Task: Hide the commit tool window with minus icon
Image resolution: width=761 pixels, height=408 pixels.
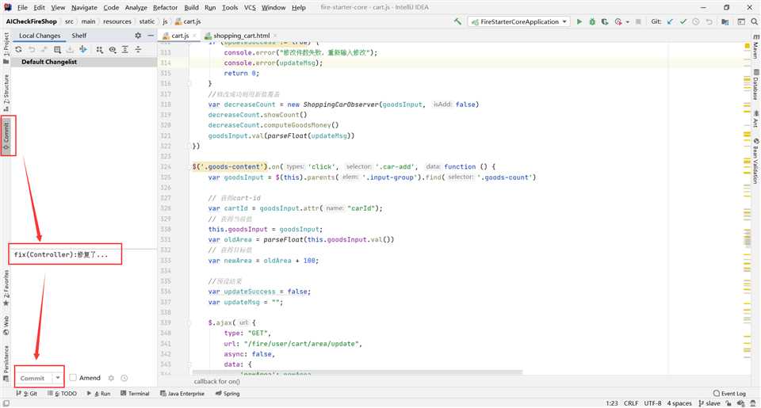Action: point(151,36)
